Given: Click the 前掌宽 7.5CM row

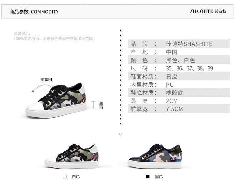Looking at the screenshot, I should pos(179,109).
